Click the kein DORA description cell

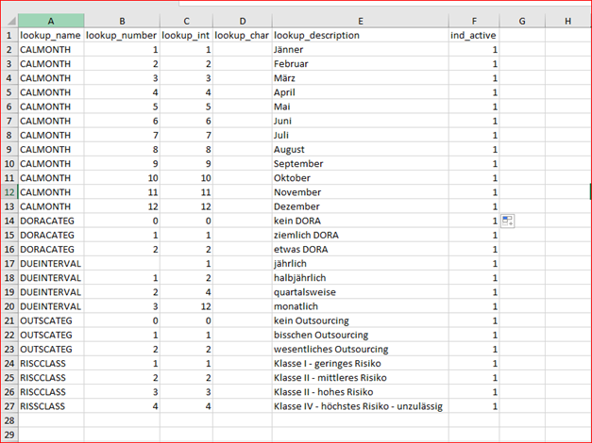[x=359, y=221]
